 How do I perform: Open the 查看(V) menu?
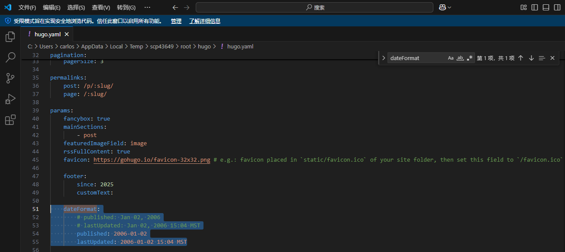[101, 7]
